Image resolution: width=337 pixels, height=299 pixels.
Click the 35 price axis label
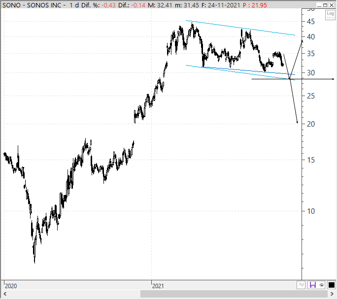(x=311, y=54)
